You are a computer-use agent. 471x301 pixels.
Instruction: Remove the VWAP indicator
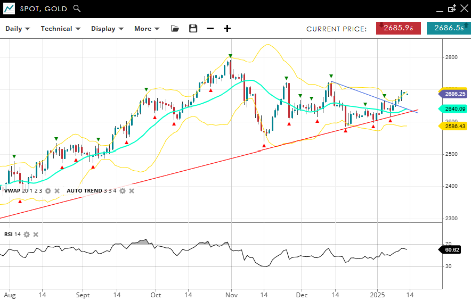point(57,191)
